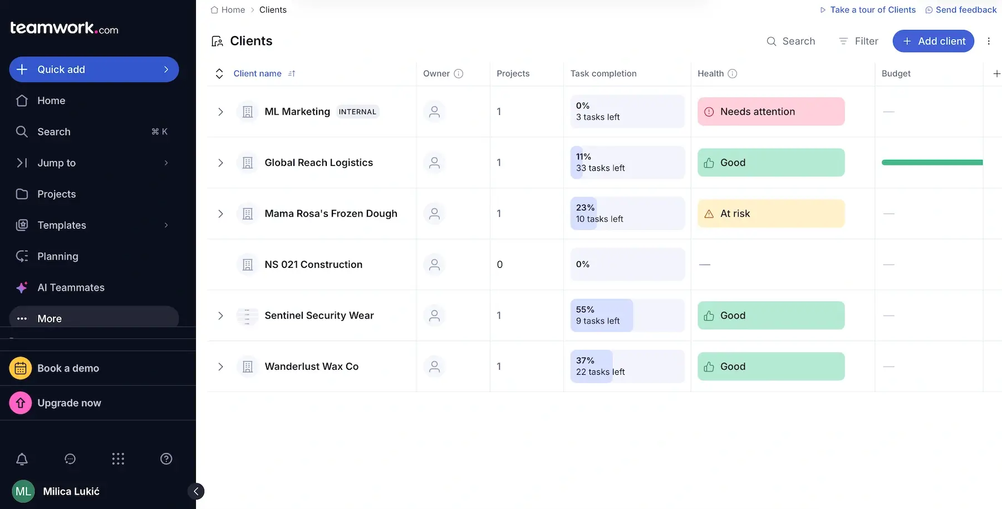Follow the Take a tour of Clients link
The width and height of the screenshot is (1002, 509).
pos(872,9)
